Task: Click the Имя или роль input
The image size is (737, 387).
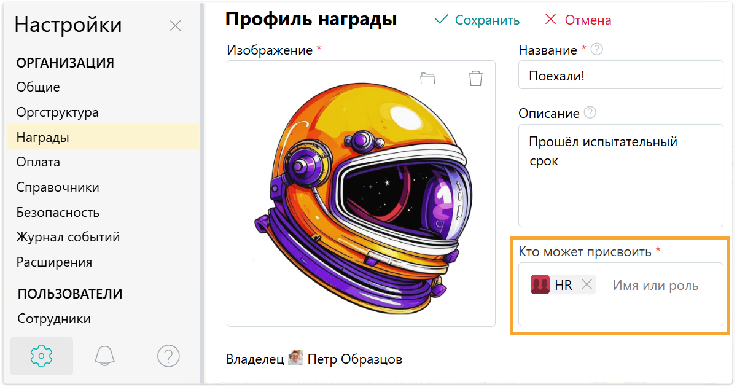Action: tap(655, 286)
